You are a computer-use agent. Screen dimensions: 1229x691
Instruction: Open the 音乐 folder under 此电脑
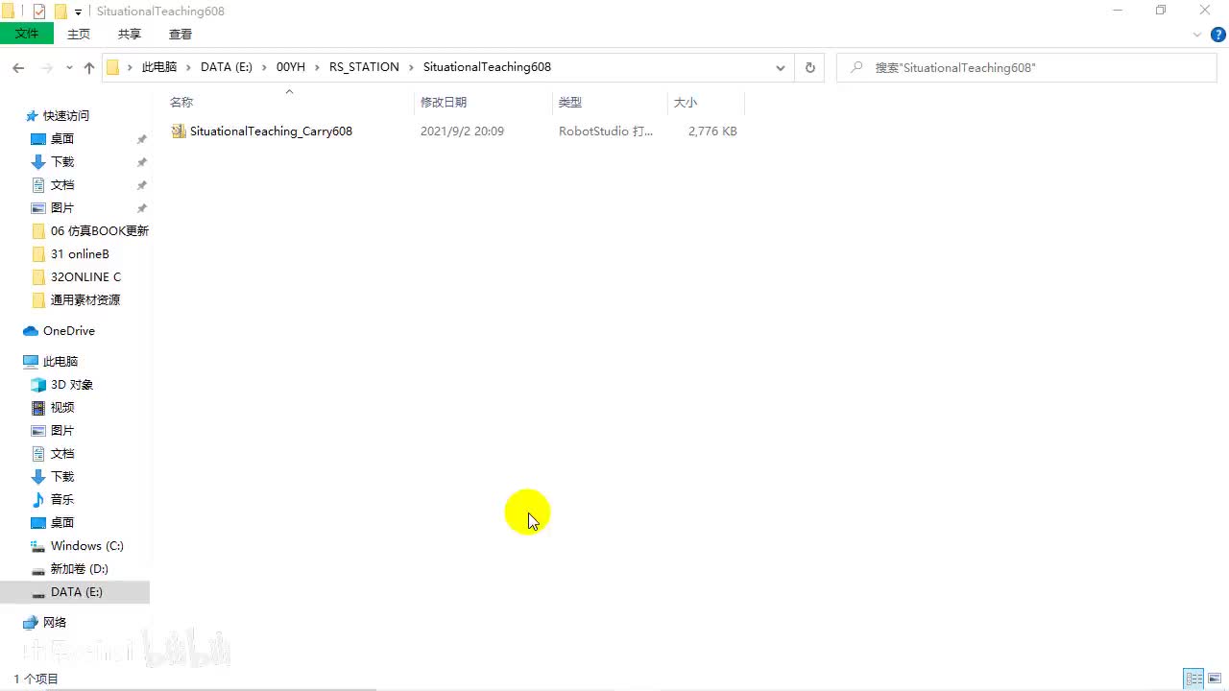point(62,499)
